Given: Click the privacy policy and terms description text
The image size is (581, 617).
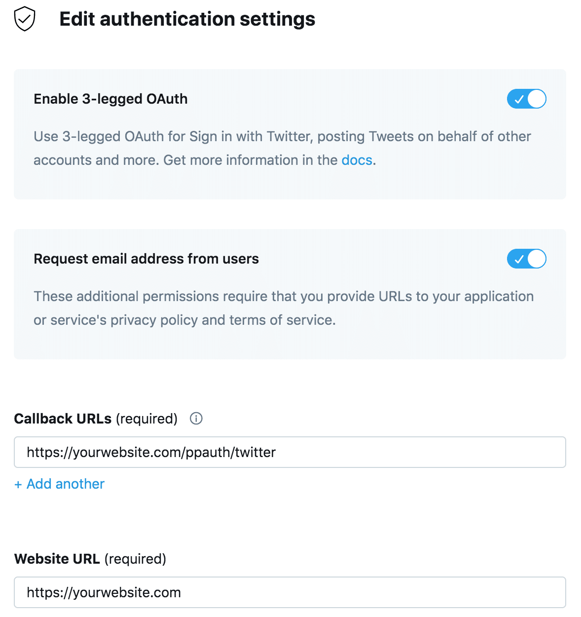Looking at the screenshot, I should 284,308.
